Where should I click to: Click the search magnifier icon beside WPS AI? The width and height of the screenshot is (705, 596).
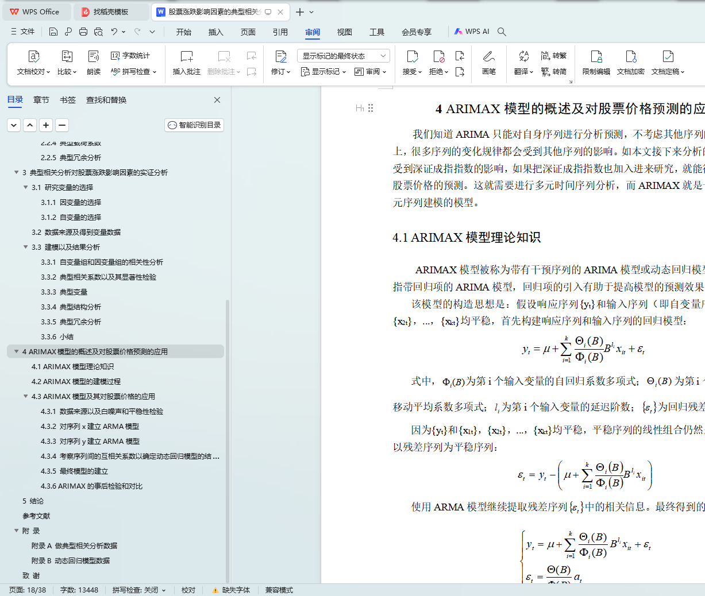click(x=502, y=32)
